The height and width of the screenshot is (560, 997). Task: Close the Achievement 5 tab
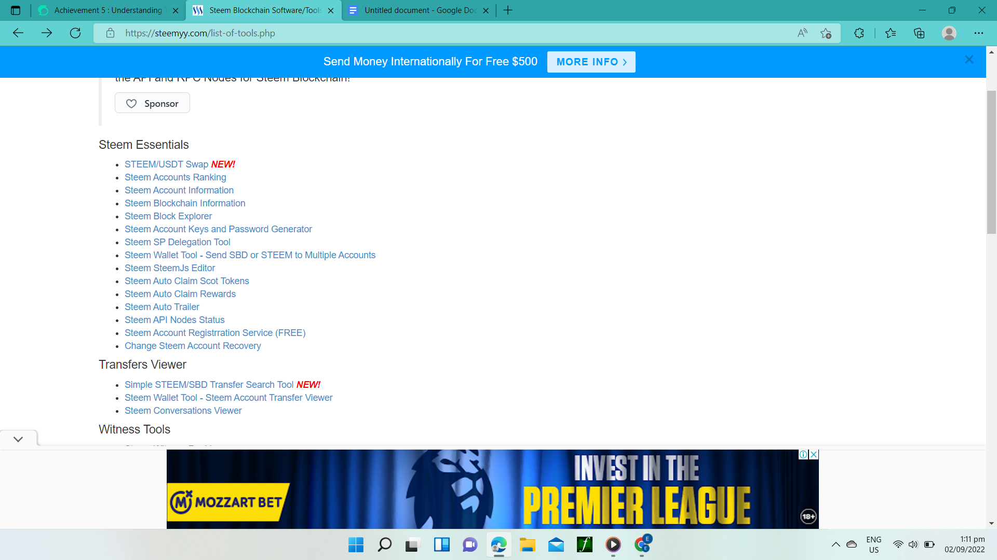point(176,10)
